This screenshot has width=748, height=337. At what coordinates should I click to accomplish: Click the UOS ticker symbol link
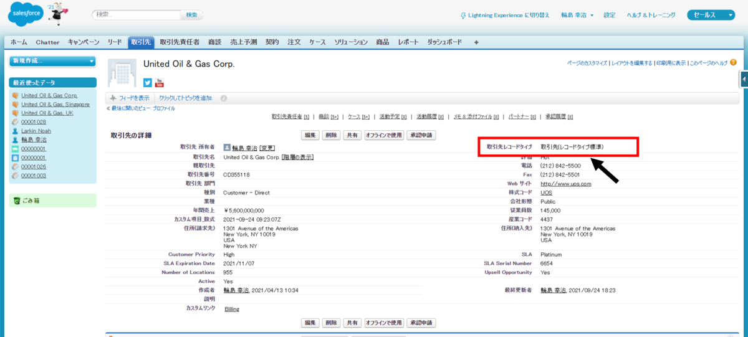tap(546, 192)
